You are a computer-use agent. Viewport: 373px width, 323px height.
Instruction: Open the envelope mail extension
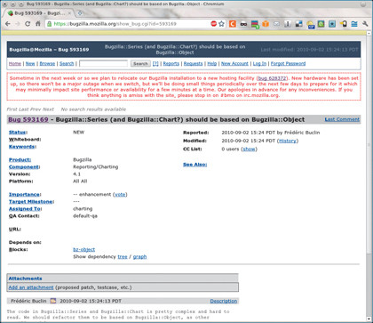pos(276,24)
